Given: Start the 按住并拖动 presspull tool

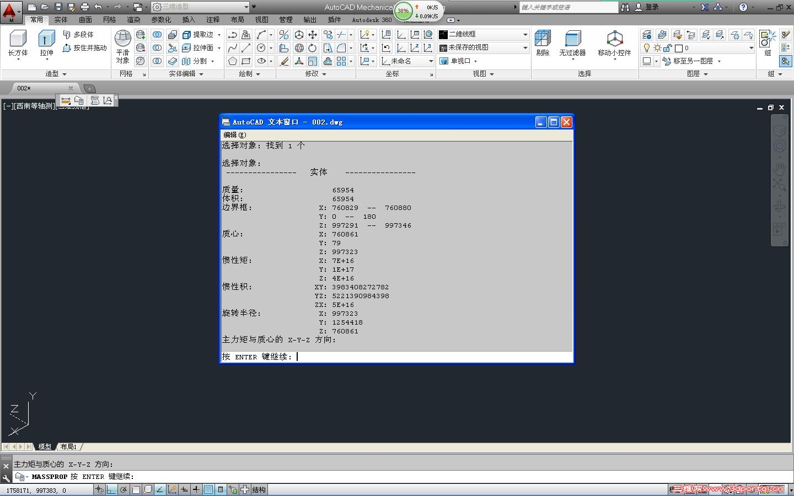Looking at the screenshot, I should pyautogui.click(x=84, y=48).
